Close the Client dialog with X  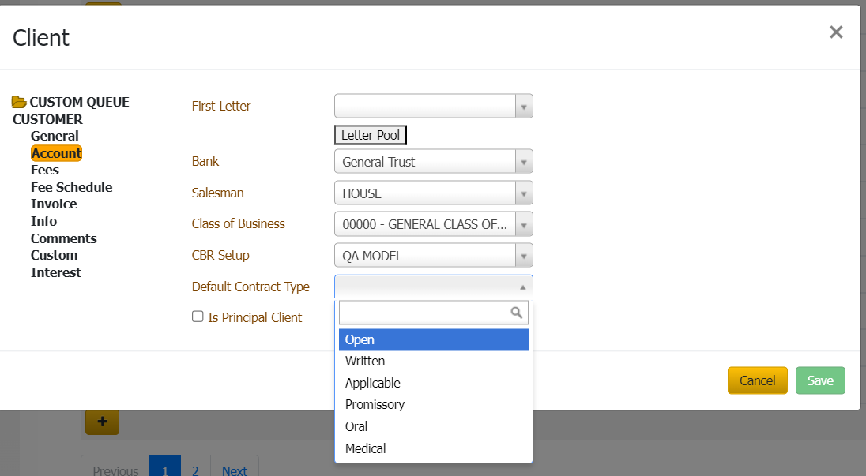[836, 32]
